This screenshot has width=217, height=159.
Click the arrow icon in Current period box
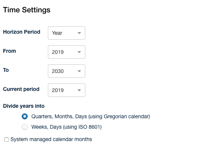coord(79,91)
